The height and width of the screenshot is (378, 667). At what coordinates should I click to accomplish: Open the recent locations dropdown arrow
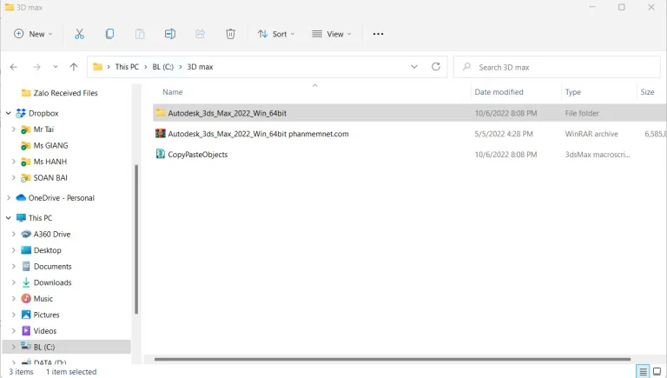coord(56,67)
